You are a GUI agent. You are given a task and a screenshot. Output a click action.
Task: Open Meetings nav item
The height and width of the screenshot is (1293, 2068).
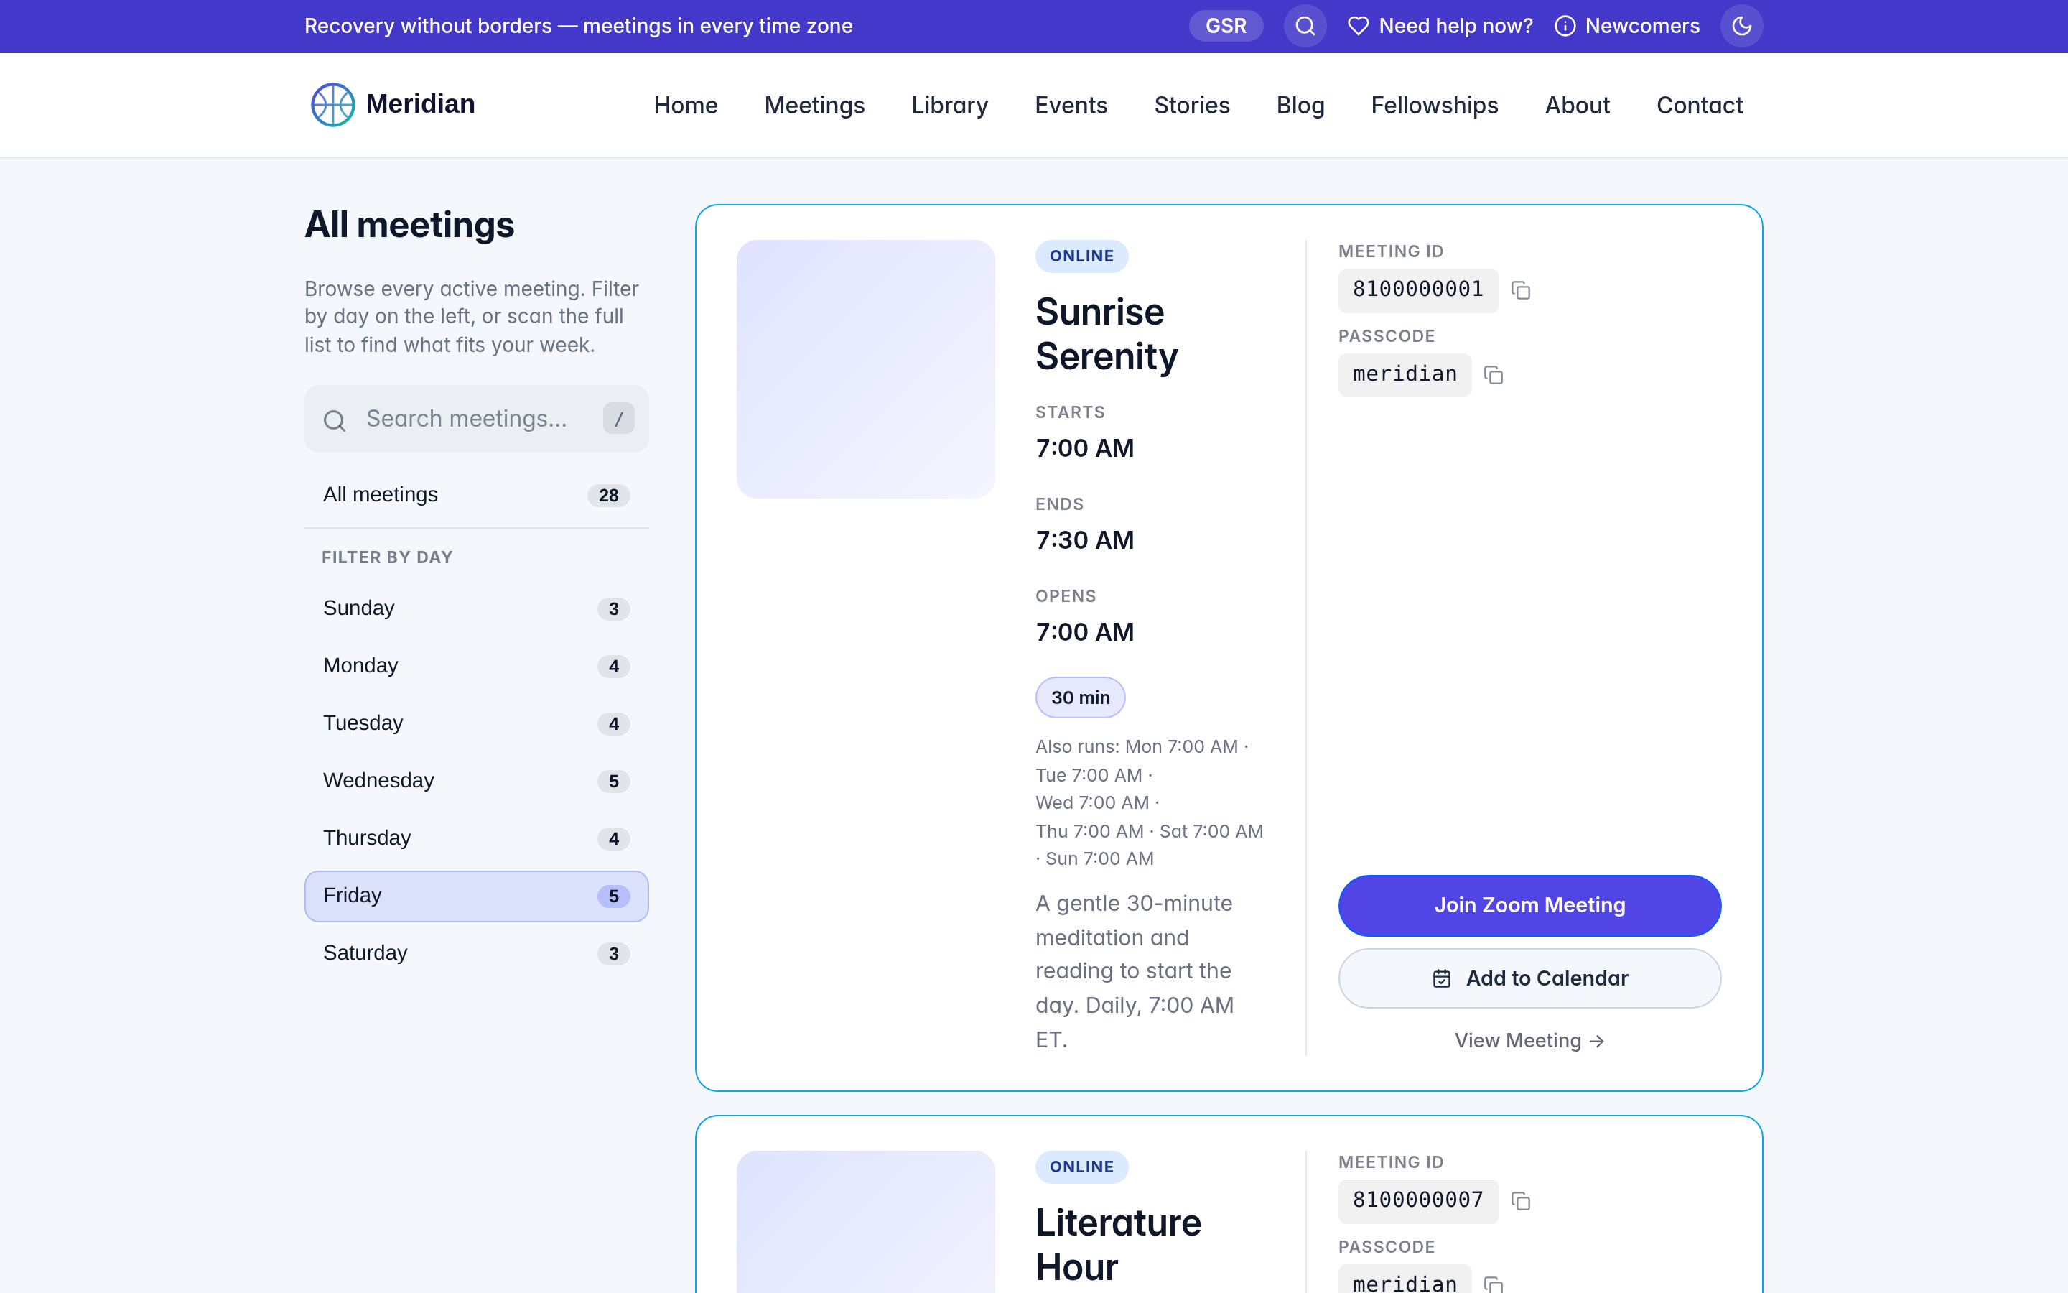coord(814,105)
